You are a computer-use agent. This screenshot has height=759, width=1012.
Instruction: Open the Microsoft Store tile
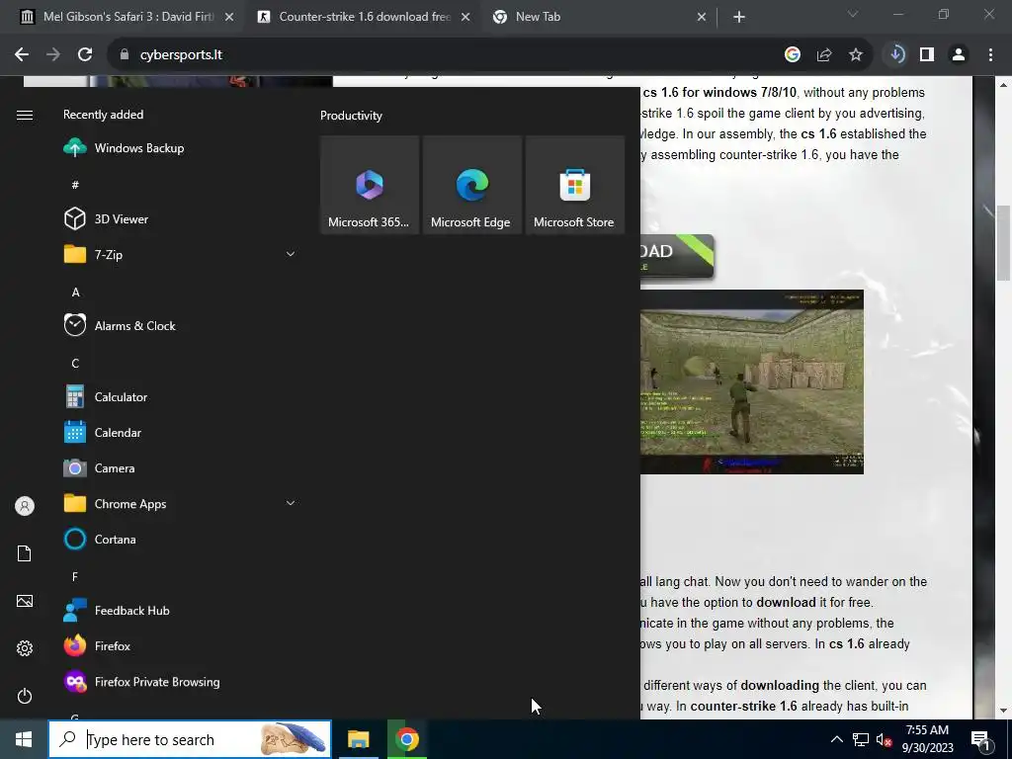coord(574,185)
